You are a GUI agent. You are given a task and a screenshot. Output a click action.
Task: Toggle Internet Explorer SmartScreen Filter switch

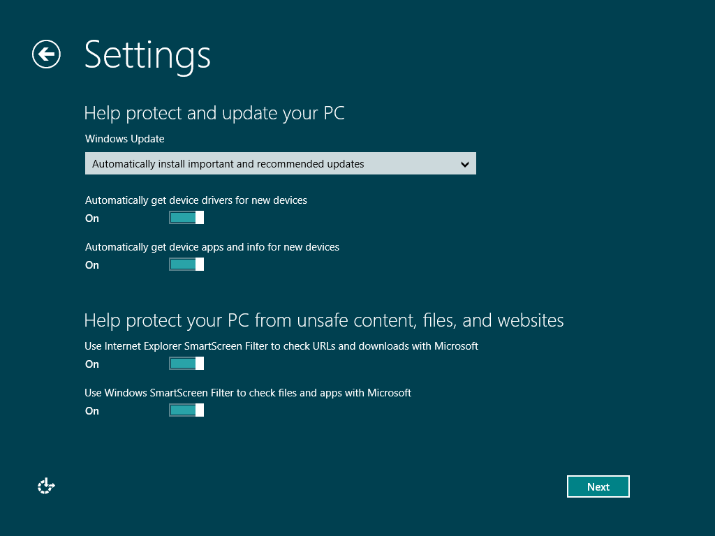click(x=186, y=364)
